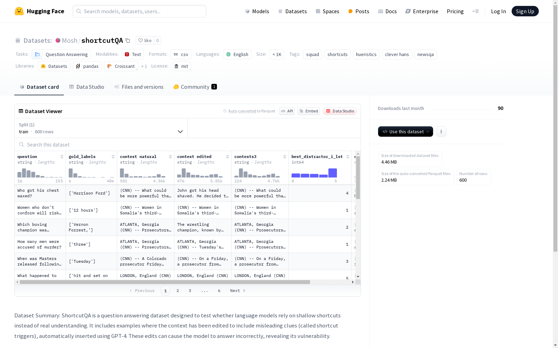Open Data Studio from the viewer header

pos(340,111)
